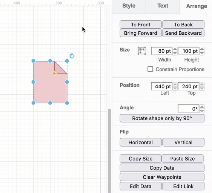Viewport: 212px width, 193px height.
Task: Select the bottom-left resize handle of the shape
Action: point(34,103)
